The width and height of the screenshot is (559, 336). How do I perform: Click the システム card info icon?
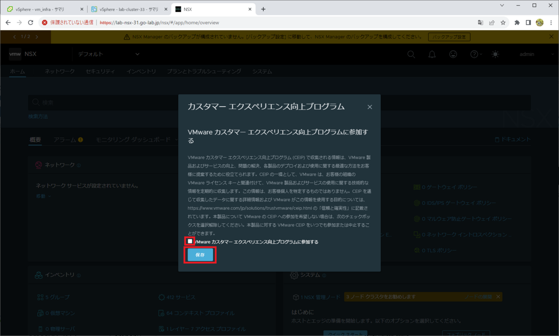tap(324, 275)
